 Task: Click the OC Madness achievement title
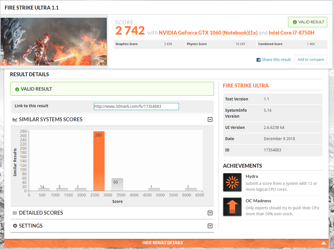[x=258, y=201]
